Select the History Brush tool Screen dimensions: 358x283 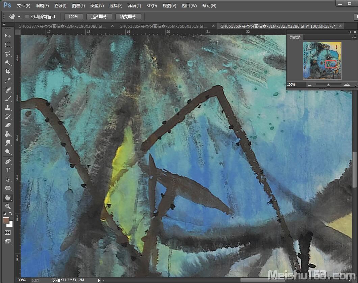click(8, 116)
